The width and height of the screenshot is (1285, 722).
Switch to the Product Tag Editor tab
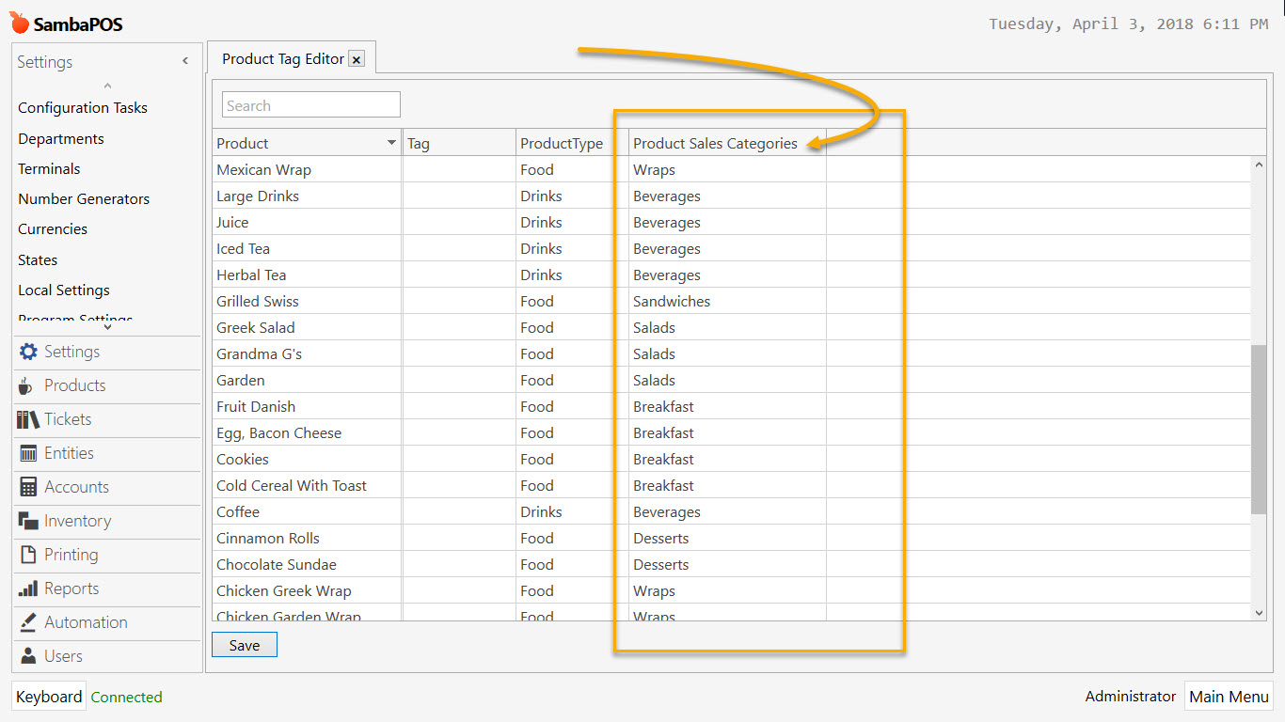tap(282, 57)
